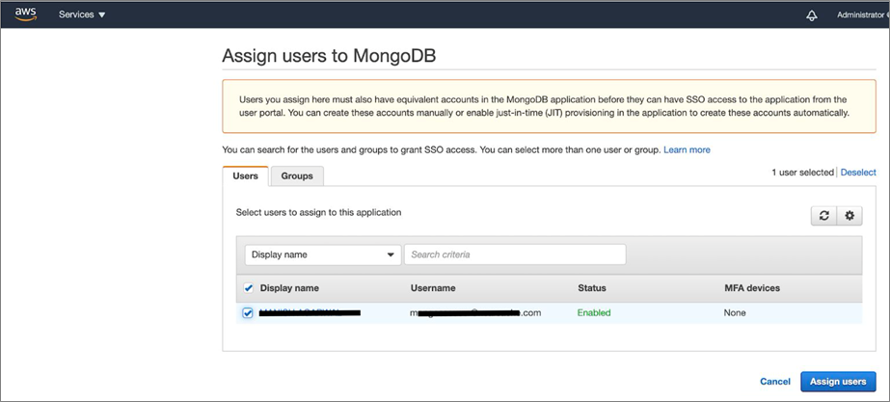Focus the Search criteria input field

click(x=515, y=255)
